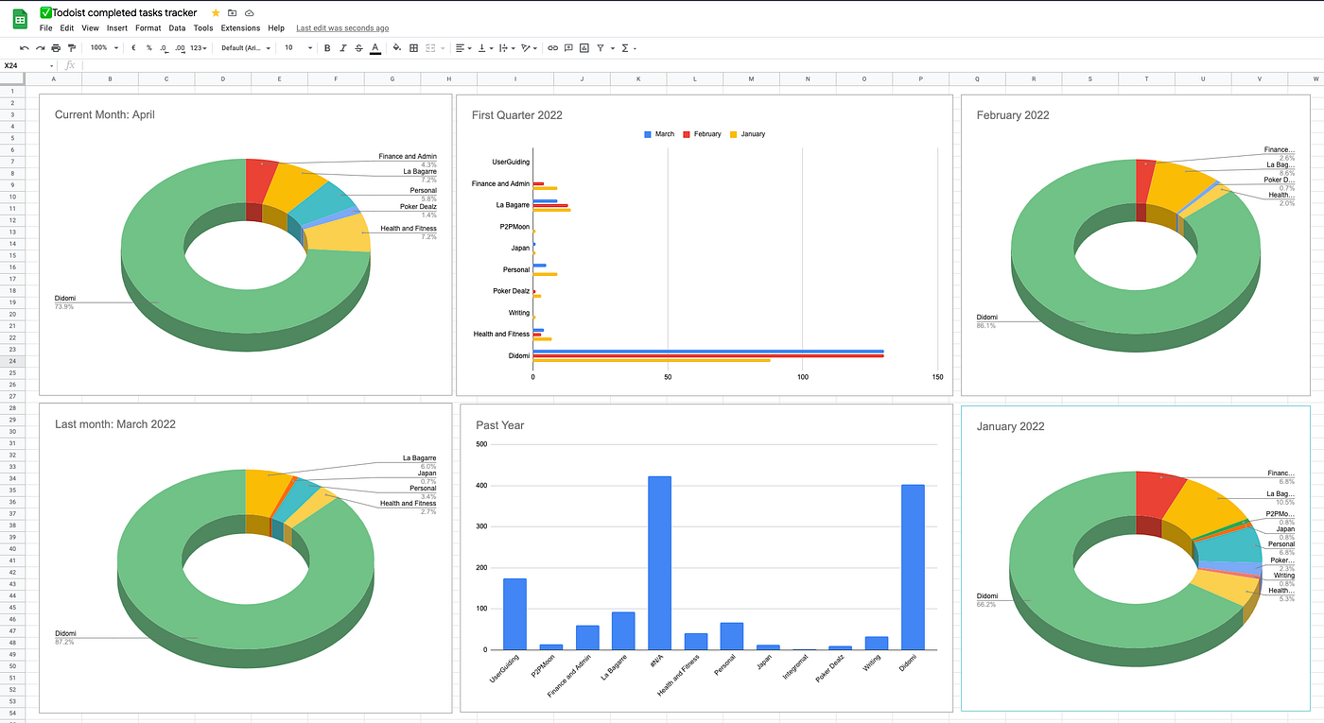Viewport: 1324px width, 723px height.
Task: Open the Extensions menu
Action: pyautogui.click(x=240, y=28)
